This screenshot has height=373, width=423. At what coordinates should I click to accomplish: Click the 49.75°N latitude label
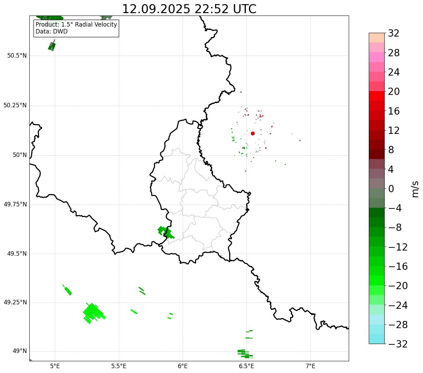15,204
